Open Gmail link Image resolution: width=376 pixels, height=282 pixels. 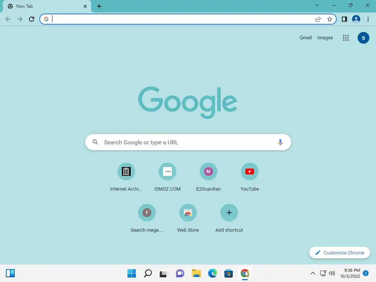point(305,38)
